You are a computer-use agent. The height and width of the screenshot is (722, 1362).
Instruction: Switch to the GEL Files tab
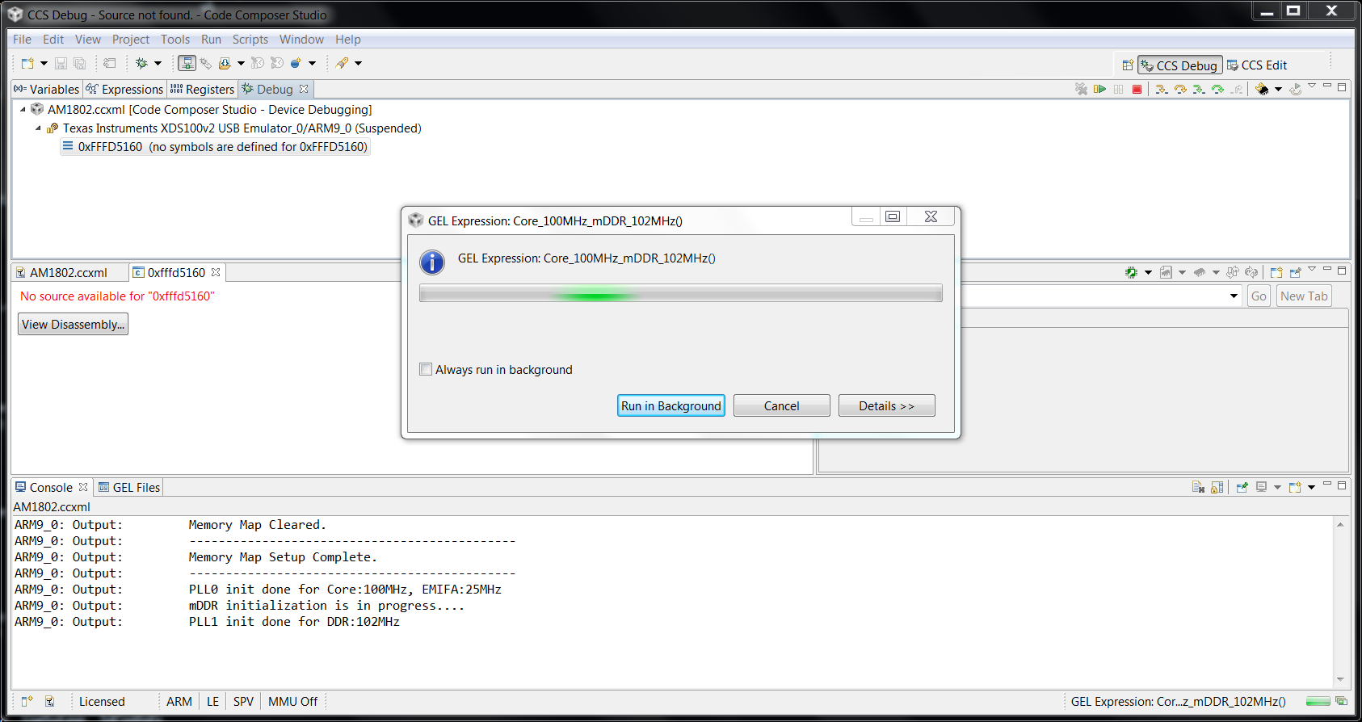[129, 487]
